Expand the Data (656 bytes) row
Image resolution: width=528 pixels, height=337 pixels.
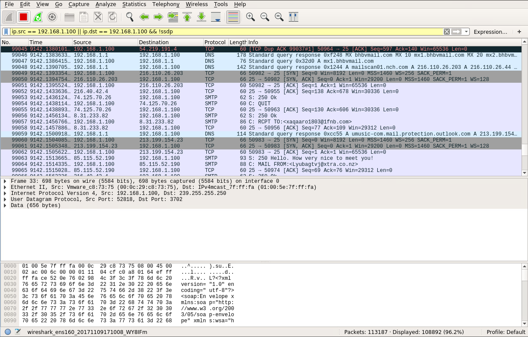click(x=5, y=205)
